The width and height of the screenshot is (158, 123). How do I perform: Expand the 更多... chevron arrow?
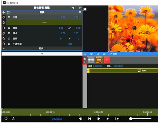[4, 48]
